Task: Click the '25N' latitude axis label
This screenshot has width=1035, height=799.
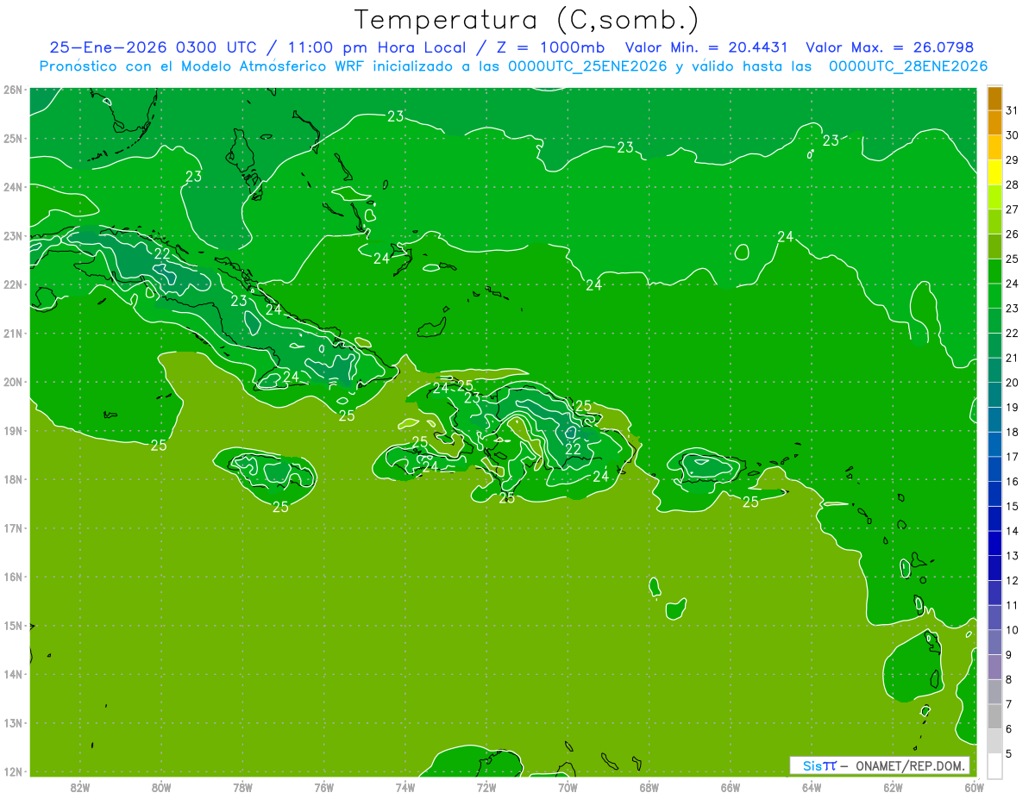Action: [x=13, y=138]
